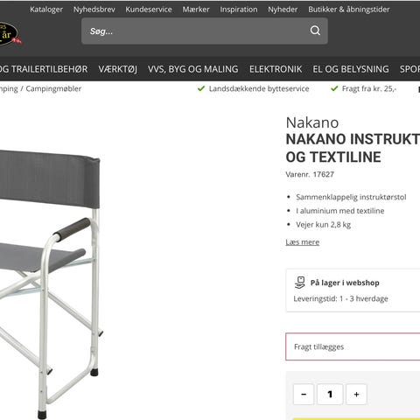Click the minus quantity button

[x=304, y=395]
